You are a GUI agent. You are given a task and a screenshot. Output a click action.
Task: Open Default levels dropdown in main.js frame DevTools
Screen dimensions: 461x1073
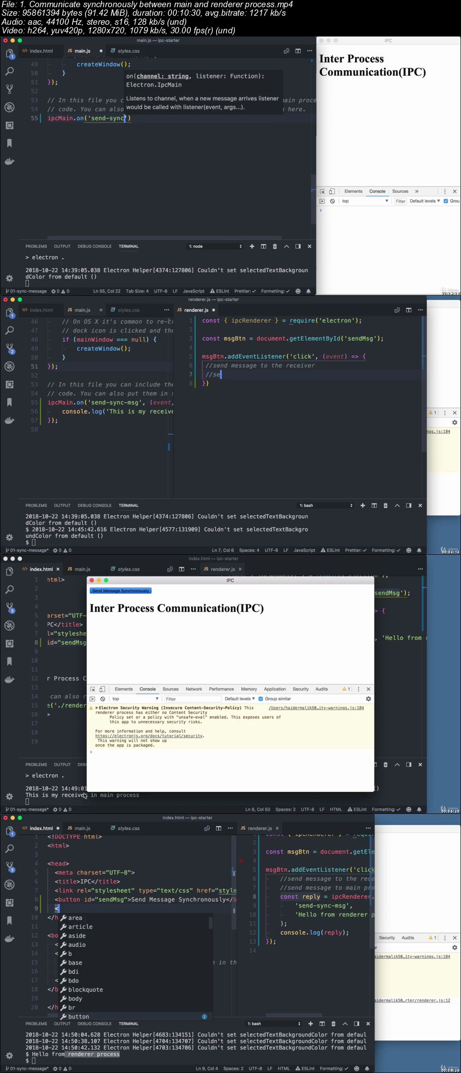[425, 201]
